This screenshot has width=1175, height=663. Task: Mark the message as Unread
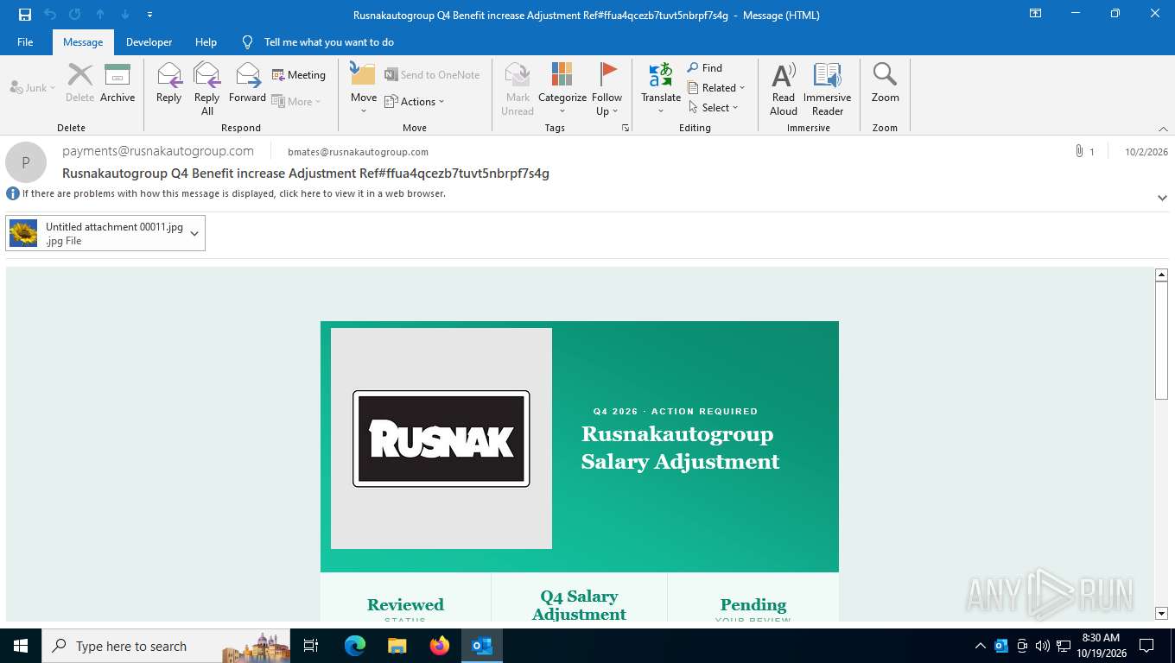pyautogui.click(x=518, y=89)
